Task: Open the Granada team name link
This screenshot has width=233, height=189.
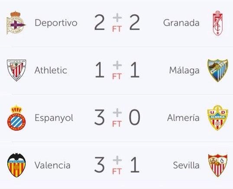Action: (x=181, y=22)
